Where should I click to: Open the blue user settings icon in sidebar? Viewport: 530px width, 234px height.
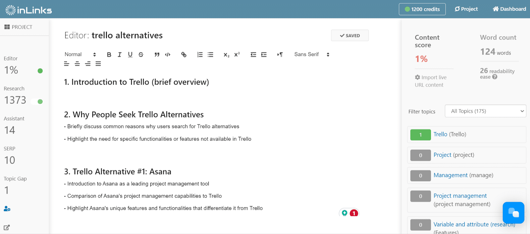[x=7, y=209]
